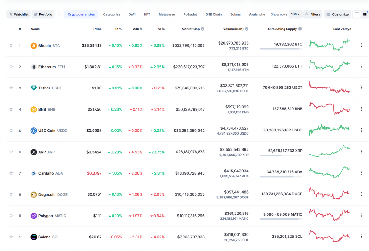Open the Avalanche tab
The height and width of the screenshot is (251, 369).
click(257, 14)
